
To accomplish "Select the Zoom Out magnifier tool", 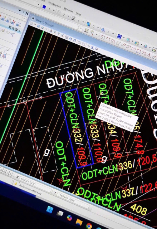I will click(59, 34).
